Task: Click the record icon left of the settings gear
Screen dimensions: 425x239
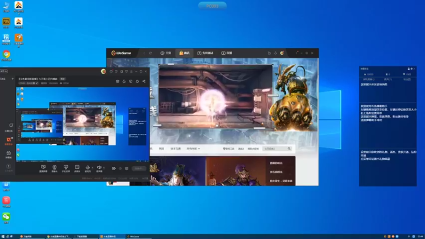Action: tap(121, 168)
